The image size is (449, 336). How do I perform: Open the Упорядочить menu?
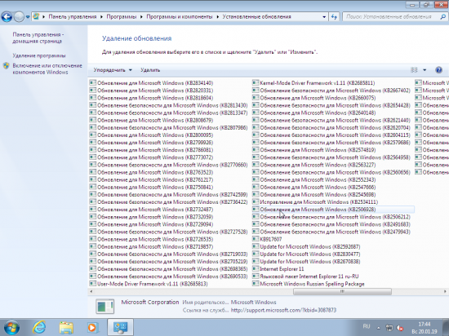(113, 70)
